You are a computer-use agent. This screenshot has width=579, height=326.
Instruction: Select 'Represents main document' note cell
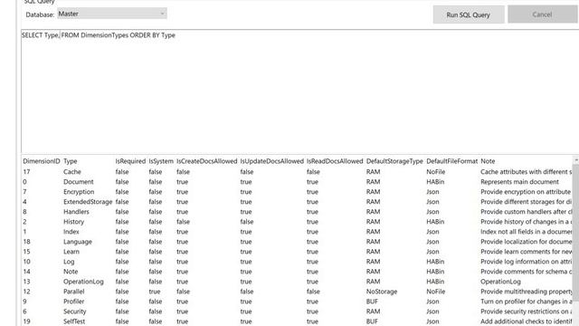(x=519, y=182)
